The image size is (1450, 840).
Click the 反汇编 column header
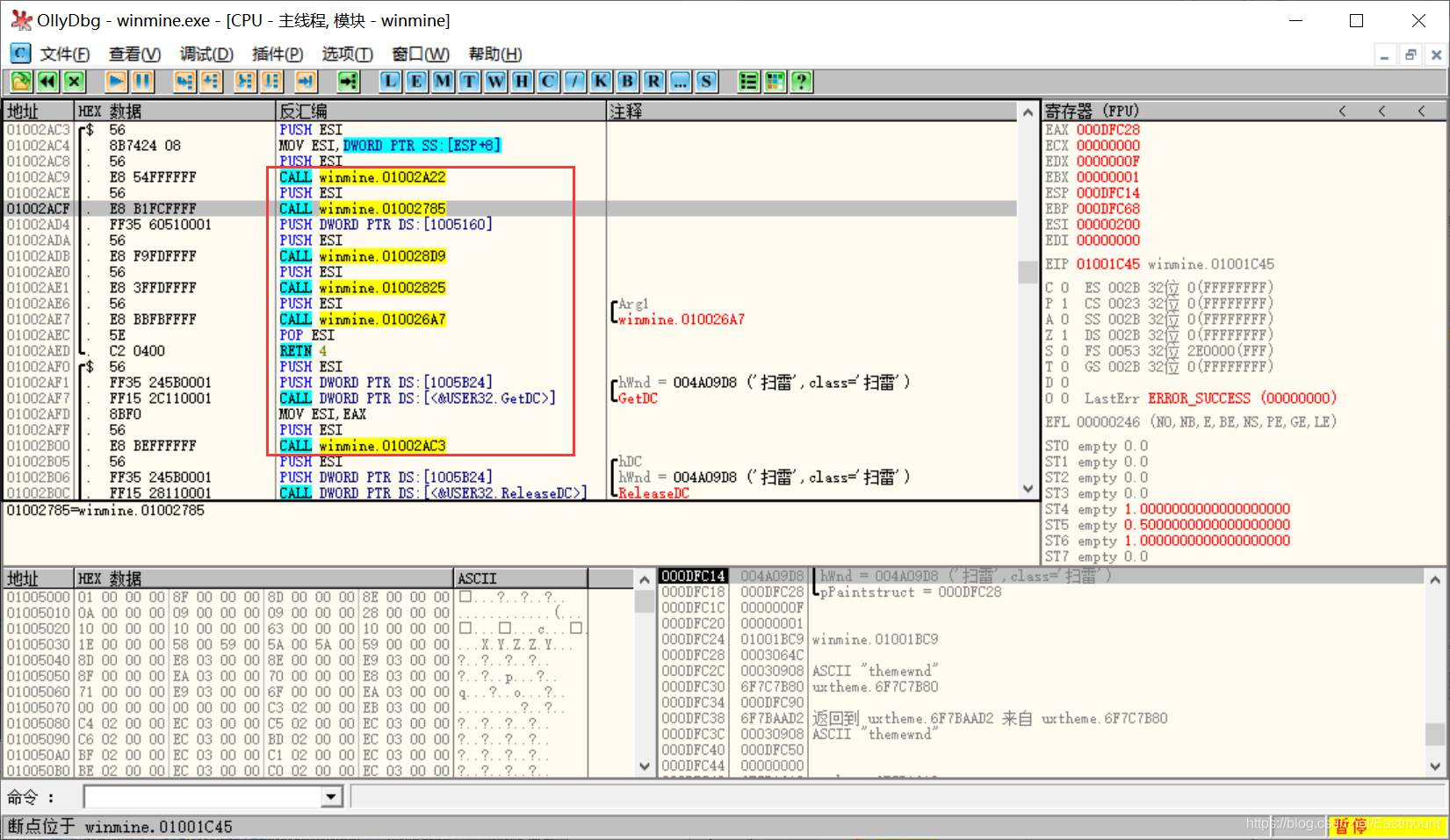click(x=442, y=111)
